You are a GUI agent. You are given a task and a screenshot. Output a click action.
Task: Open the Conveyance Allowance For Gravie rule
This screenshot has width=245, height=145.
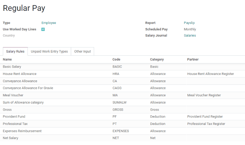coord(28,88)
